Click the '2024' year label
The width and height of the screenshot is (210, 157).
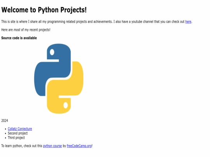pos(5,121)
